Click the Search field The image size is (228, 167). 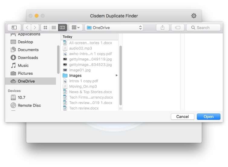point(204,28)
